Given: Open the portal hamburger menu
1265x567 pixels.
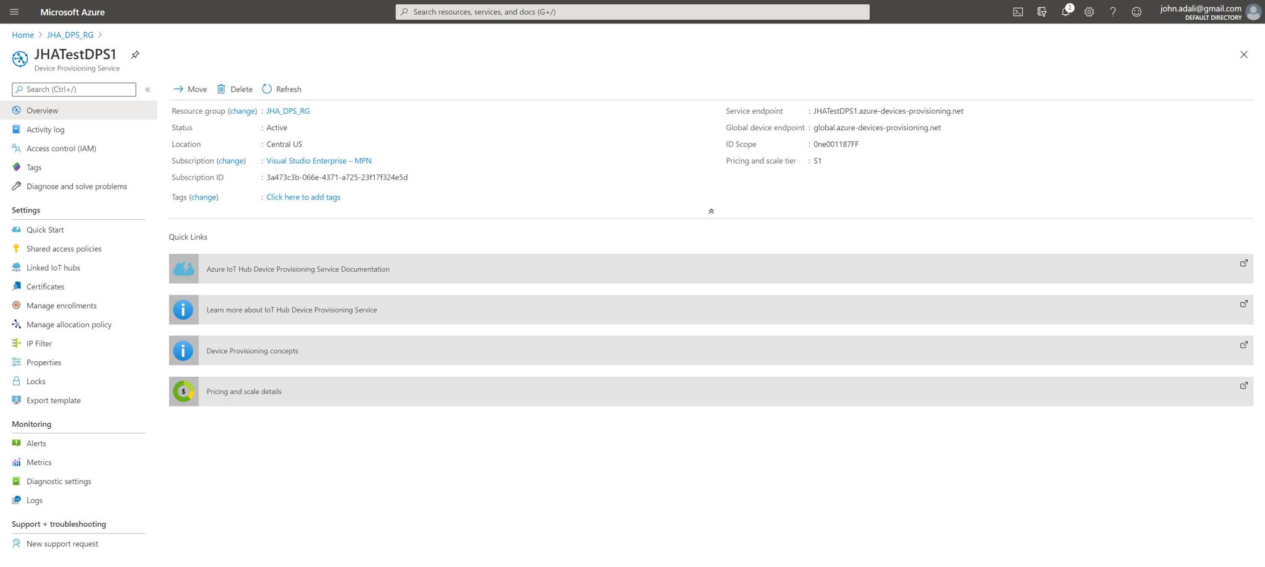Looking at the screenshot, I should pos(14,11).
